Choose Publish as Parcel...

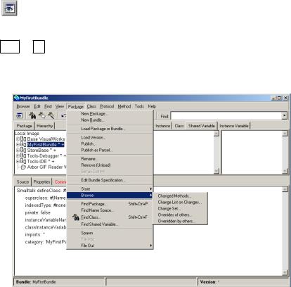click(x=110, y=150)
